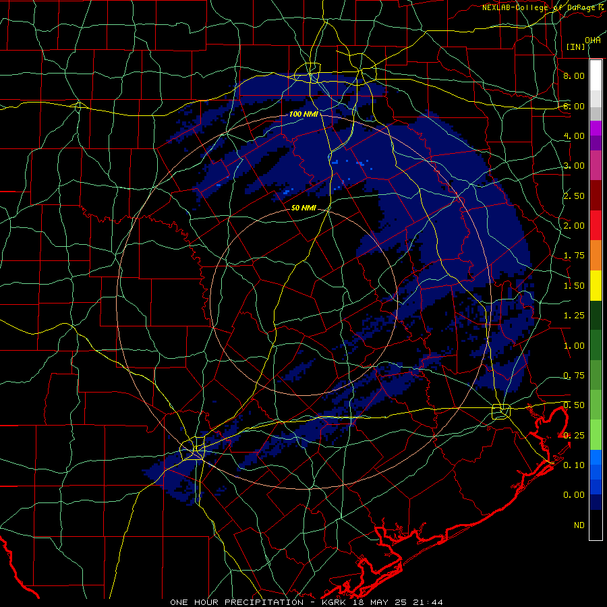Image resolution: width=607 pixels, height=607 pixels.
Task: Click the KGRK radar site identifier
Action: pyautogui.click(x=335, y=602)
